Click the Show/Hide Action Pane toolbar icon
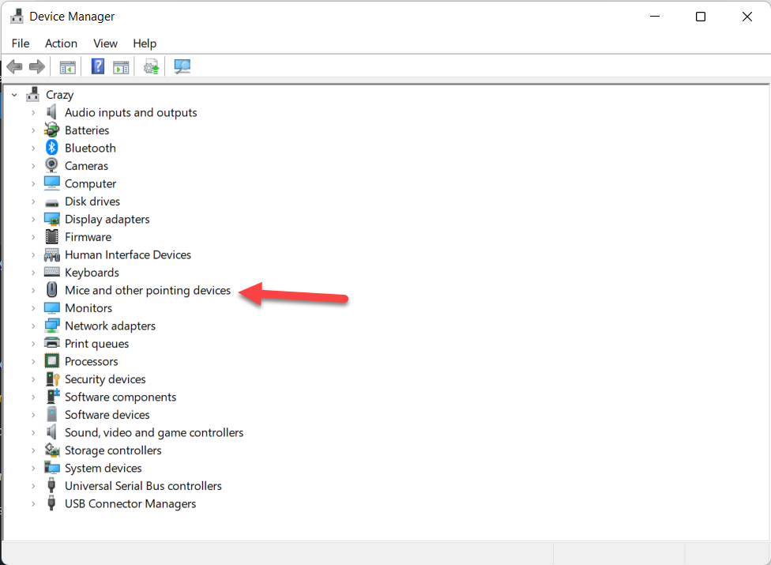 click(121, 67)
